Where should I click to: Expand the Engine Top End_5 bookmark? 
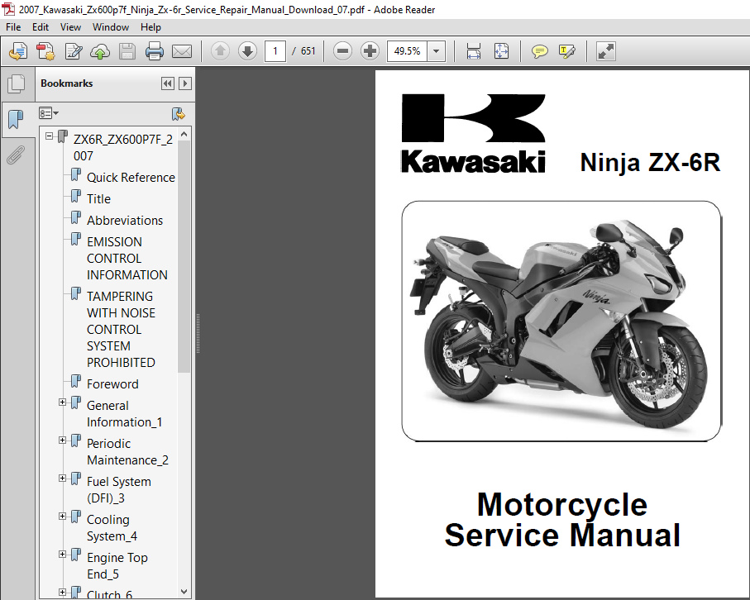click(x=62, y=554)
